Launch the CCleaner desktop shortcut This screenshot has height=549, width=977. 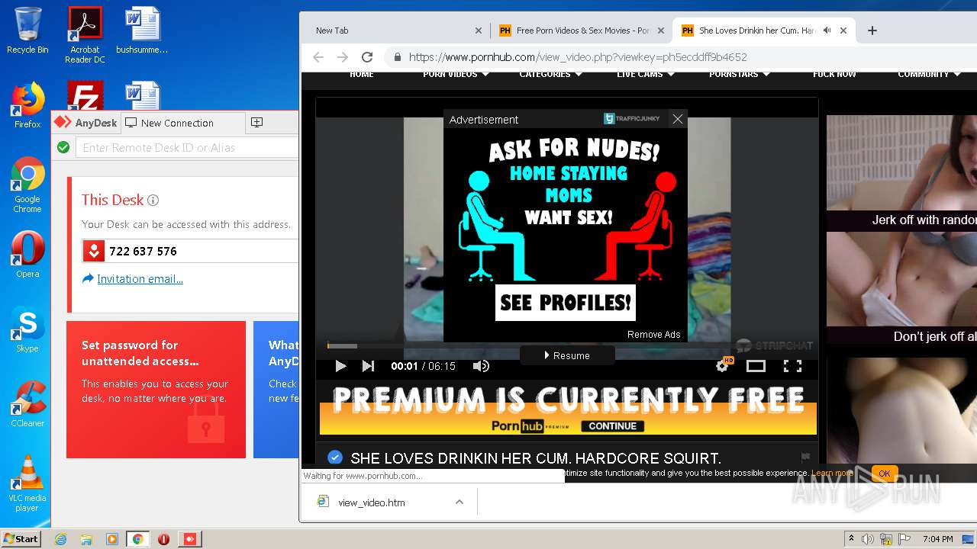click(x=27, y=404)
